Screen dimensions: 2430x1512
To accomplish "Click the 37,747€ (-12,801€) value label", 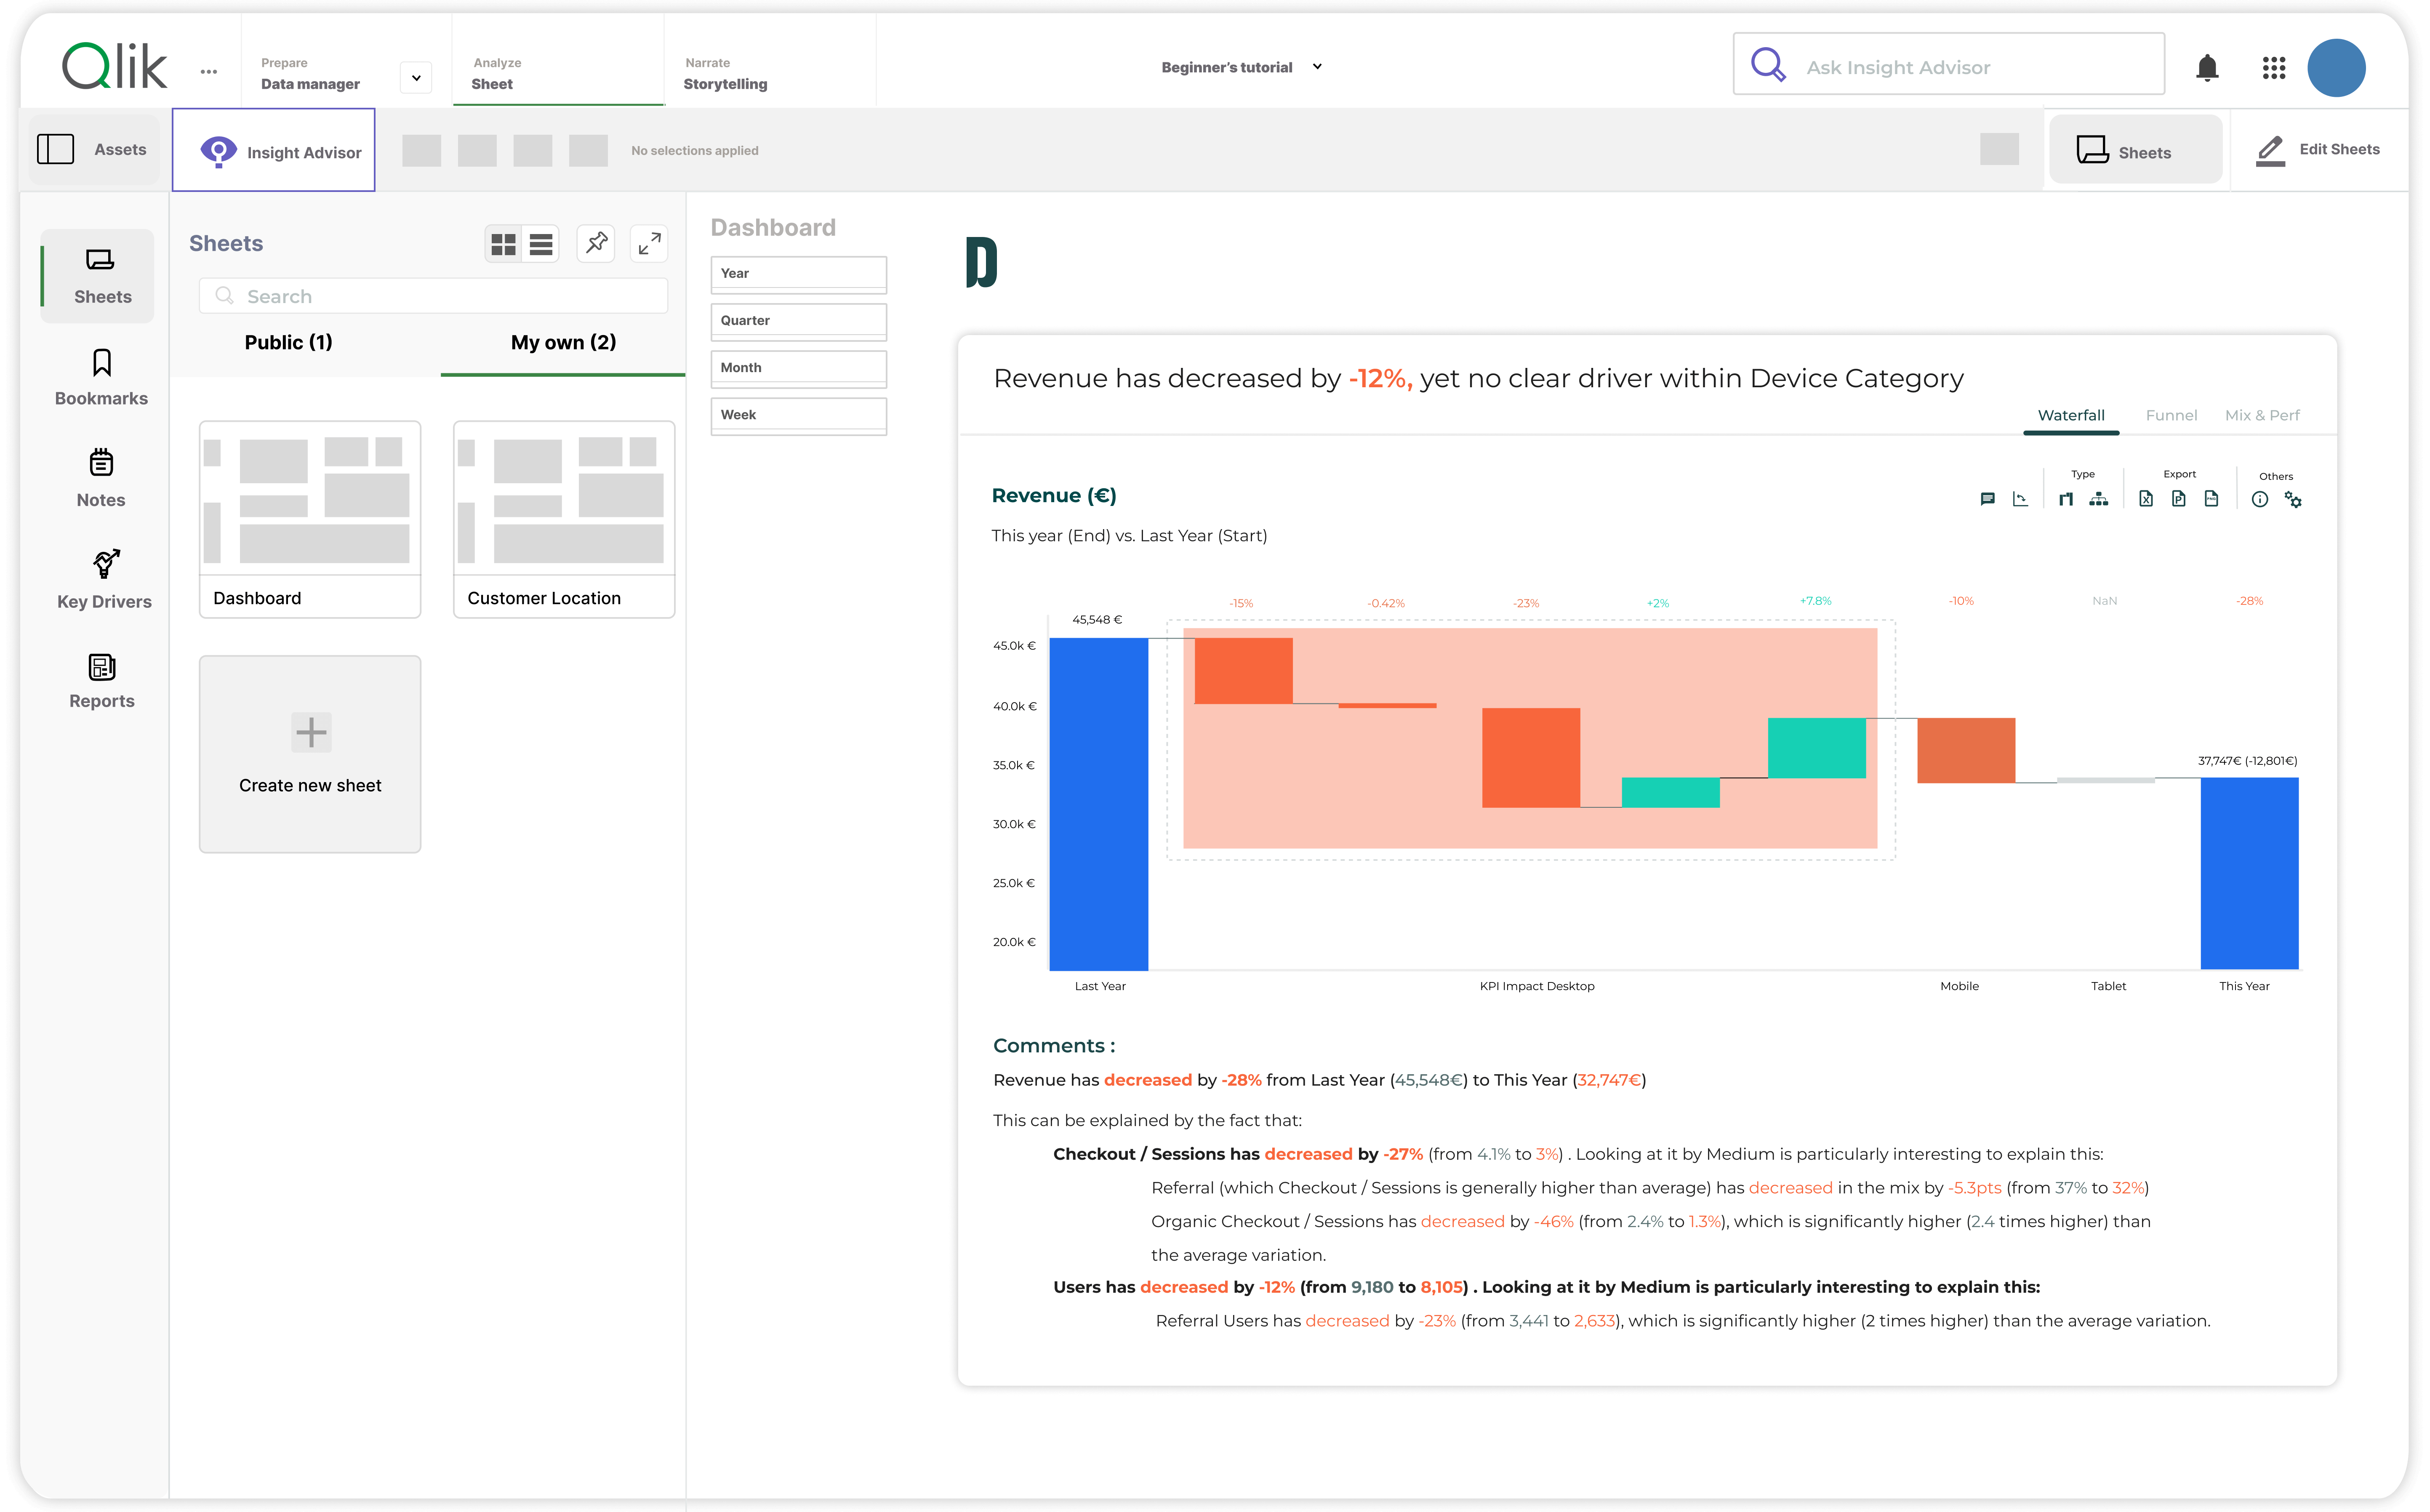I will (x=2247, y=761).
